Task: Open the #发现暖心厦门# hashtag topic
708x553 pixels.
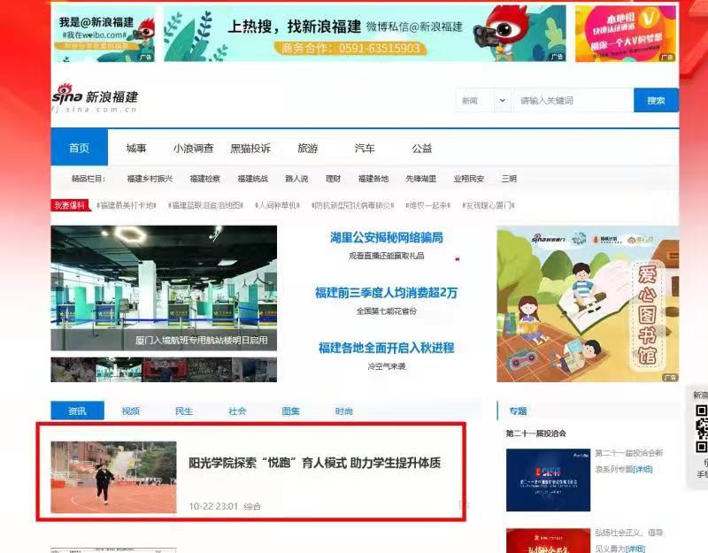Action: coord(489,205)
